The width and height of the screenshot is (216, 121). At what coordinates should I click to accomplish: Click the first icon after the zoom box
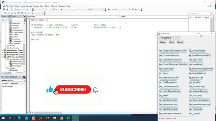(x=109, y=9)
